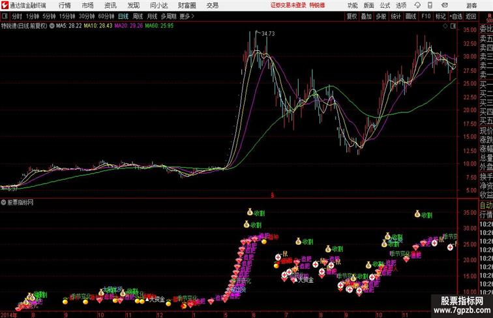Viewport: 493px width, 318px height.
Task: Click the 32.50 price axis value
Action: [470, 44]
